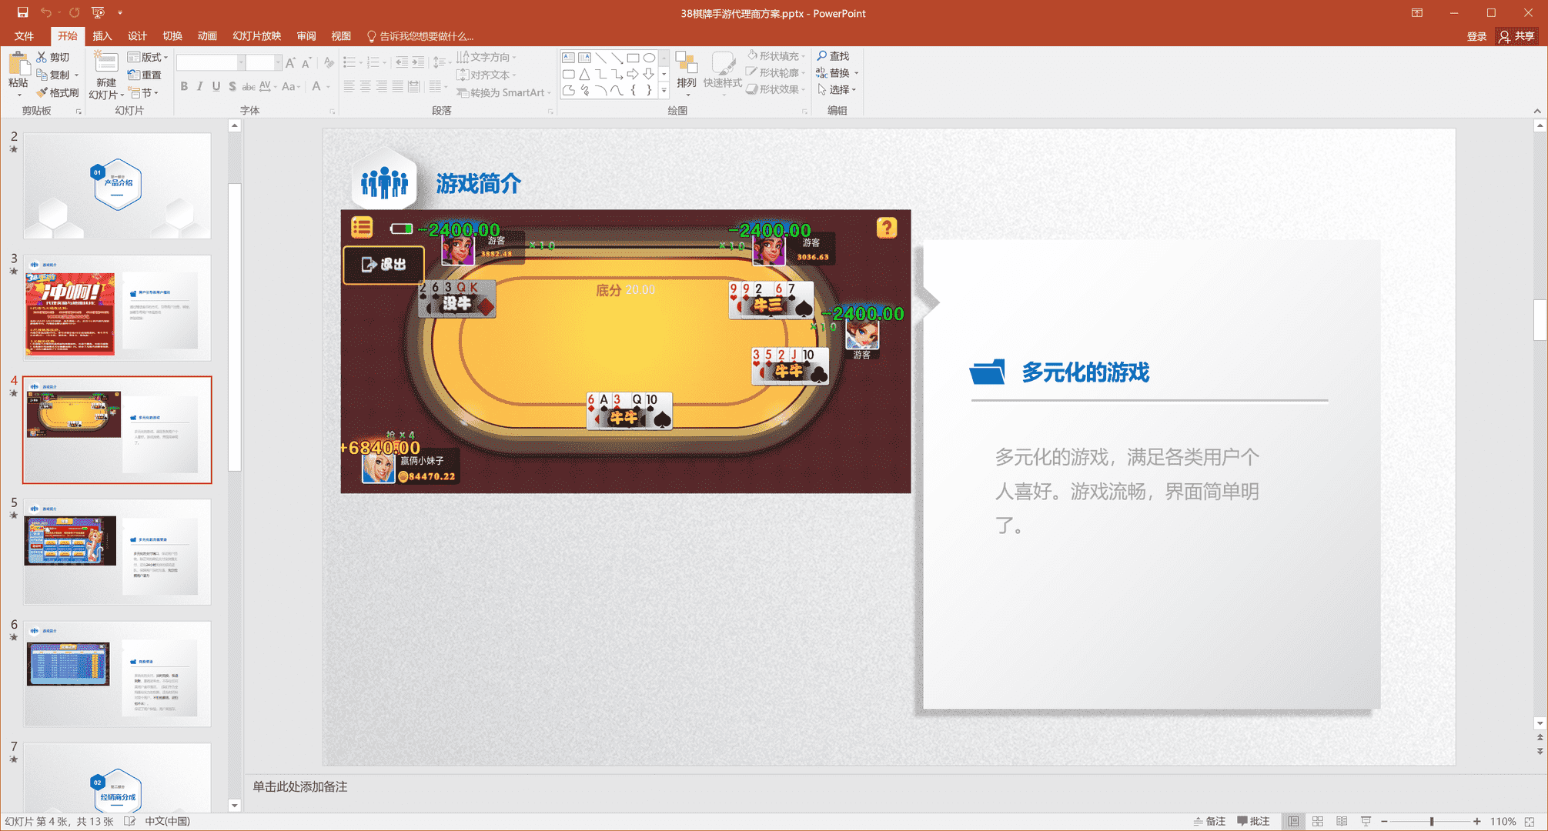
Task: Click the Sign in (登录) link
Action: coord(1476,36)
